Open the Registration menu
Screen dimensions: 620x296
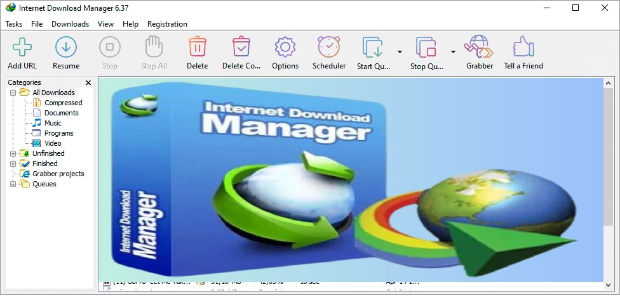pyautogui.click(x=167, y=24)
